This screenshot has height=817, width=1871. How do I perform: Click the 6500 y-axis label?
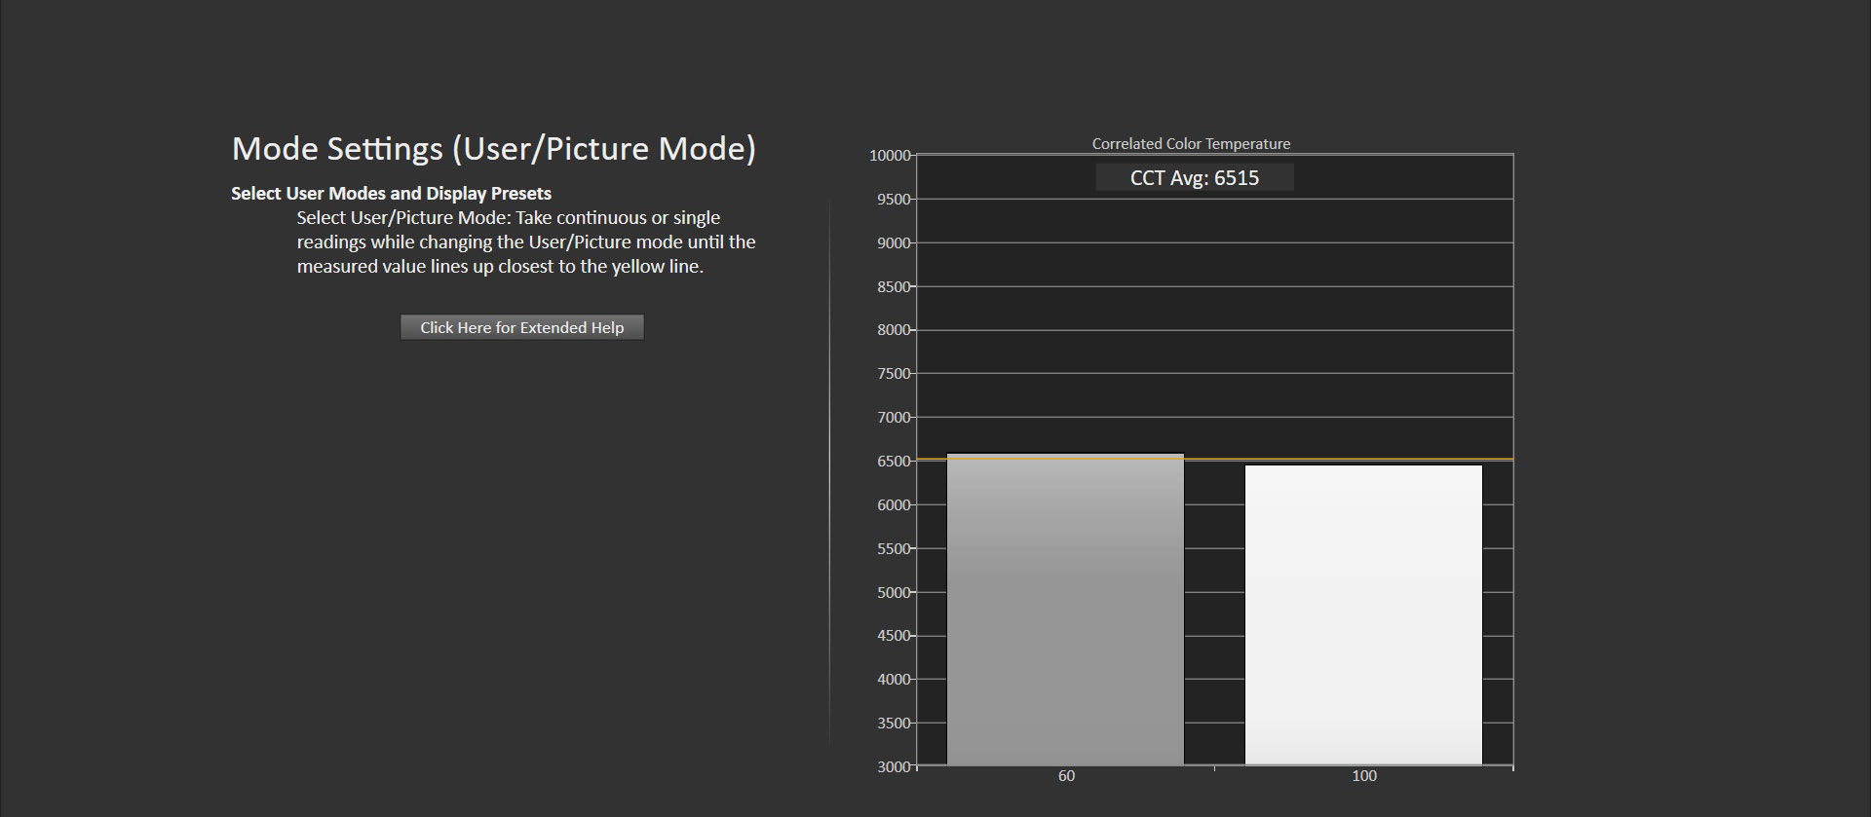click(893, 462)
